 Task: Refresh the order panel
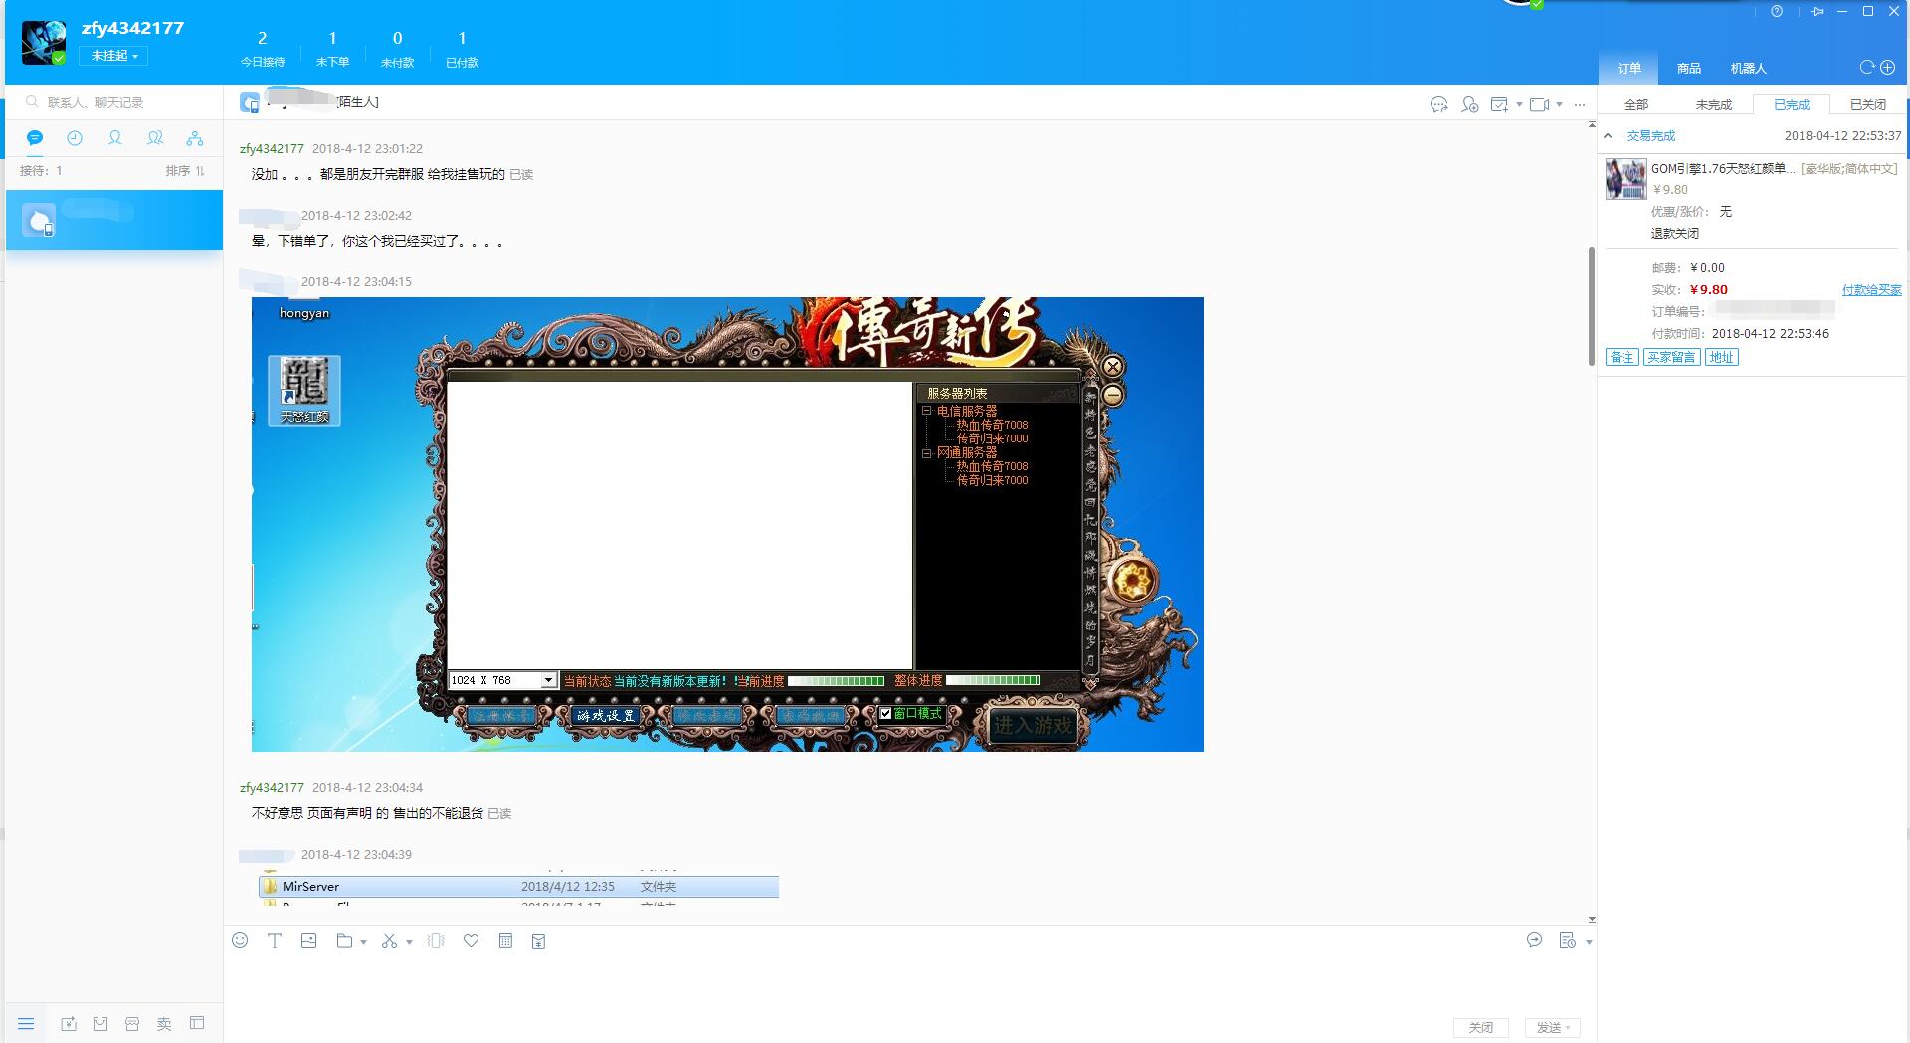[1866, 67]
